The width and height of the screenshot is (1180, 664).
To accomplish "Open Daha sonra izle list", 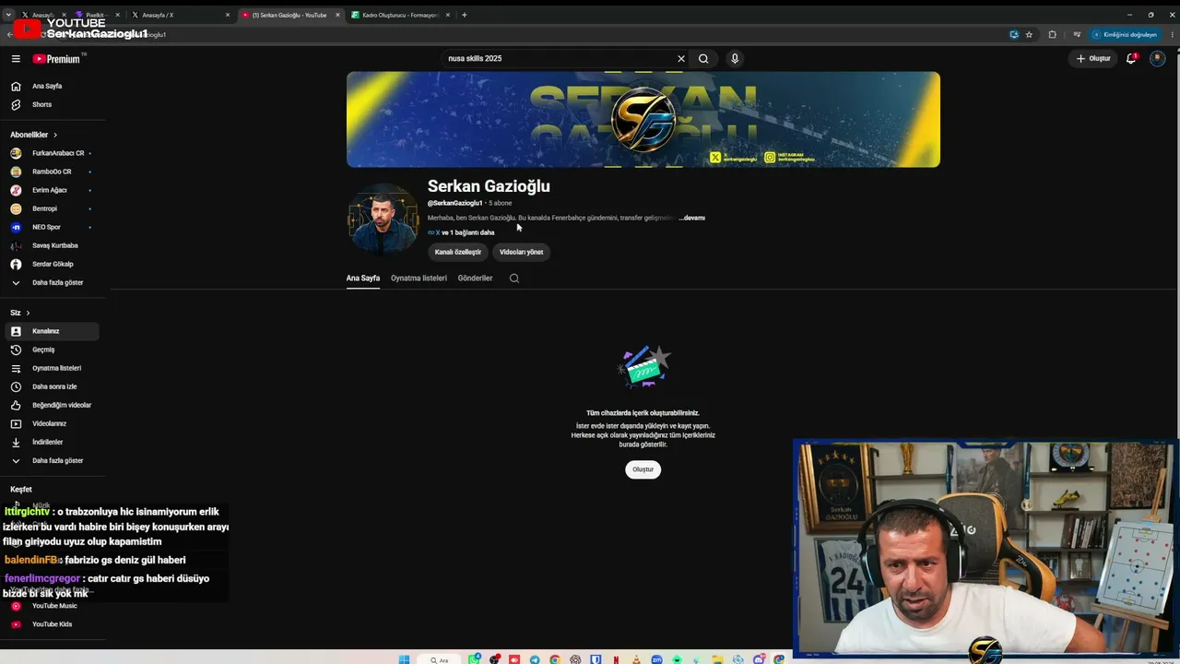I will tap(51, 386).
